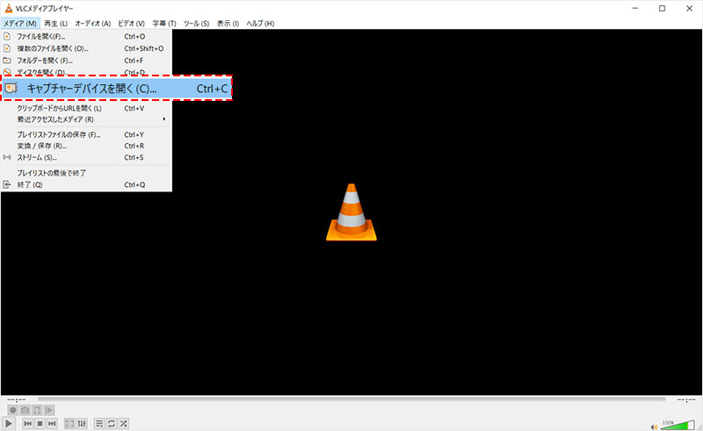The width and height of the screenshot is (703, 431).
Task: Adjust the 100% volume slider
Action: click(x=678, y=425)
